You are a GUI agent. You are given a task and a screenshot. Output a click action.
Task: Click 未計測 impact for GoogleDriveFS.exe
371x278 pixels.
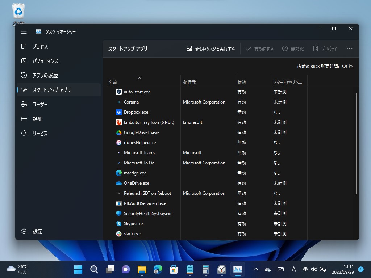280,132
